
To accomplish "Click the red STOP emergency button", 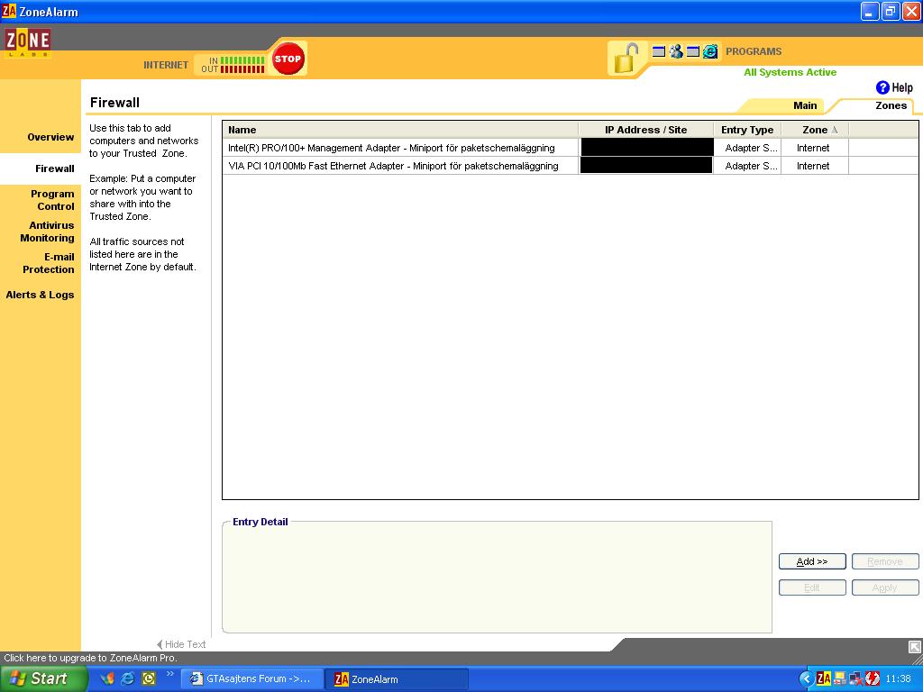I will tap(288, 59).
